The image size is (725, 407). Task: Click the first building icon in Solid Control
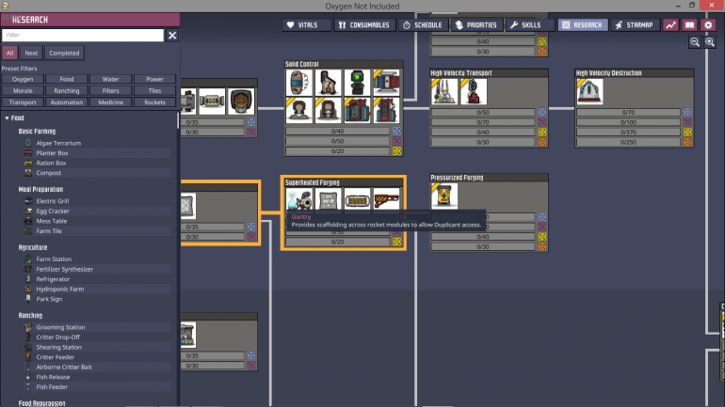tap(299, 83)
